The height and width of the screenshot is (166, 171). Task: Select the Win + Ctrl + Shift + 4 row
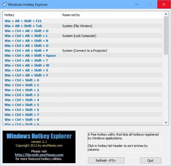pyautogui.click(x=82, y=100)
